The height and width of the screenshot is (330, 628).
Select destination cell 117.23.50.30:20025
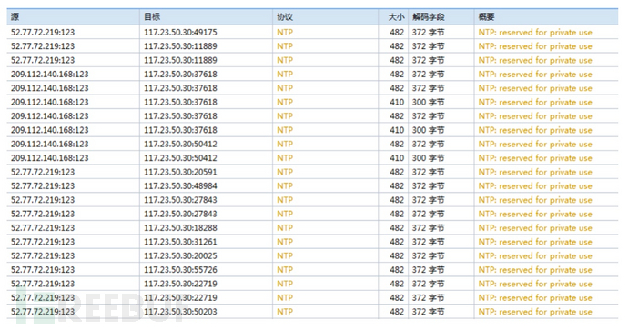180,256
